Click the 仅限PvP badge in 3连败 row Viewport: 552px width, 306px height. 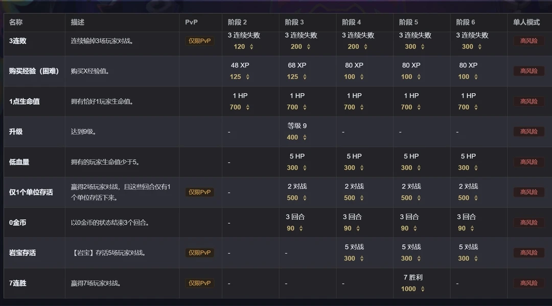point(199,41)
